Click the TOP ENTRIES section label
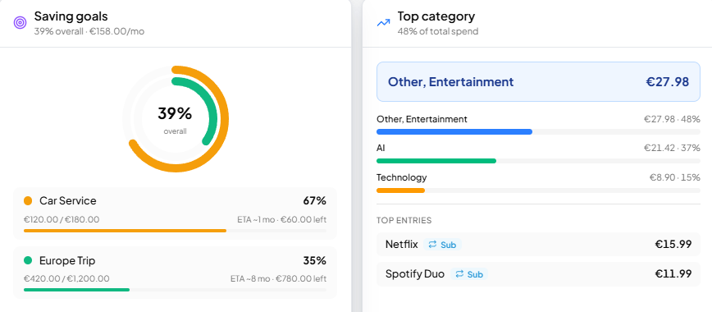This screenshot has height=312, width=712. [404, 221]
